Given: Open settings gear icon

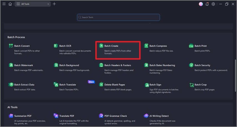Looking at the screenshot, I should point(213,4).
